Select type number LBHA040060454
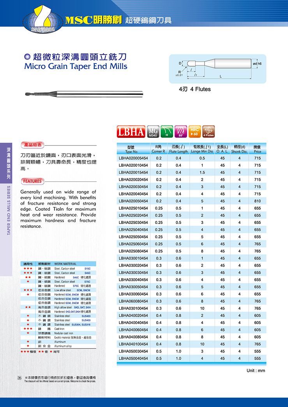Viewport: 288px width, 407px height. (x=133, y=329)
